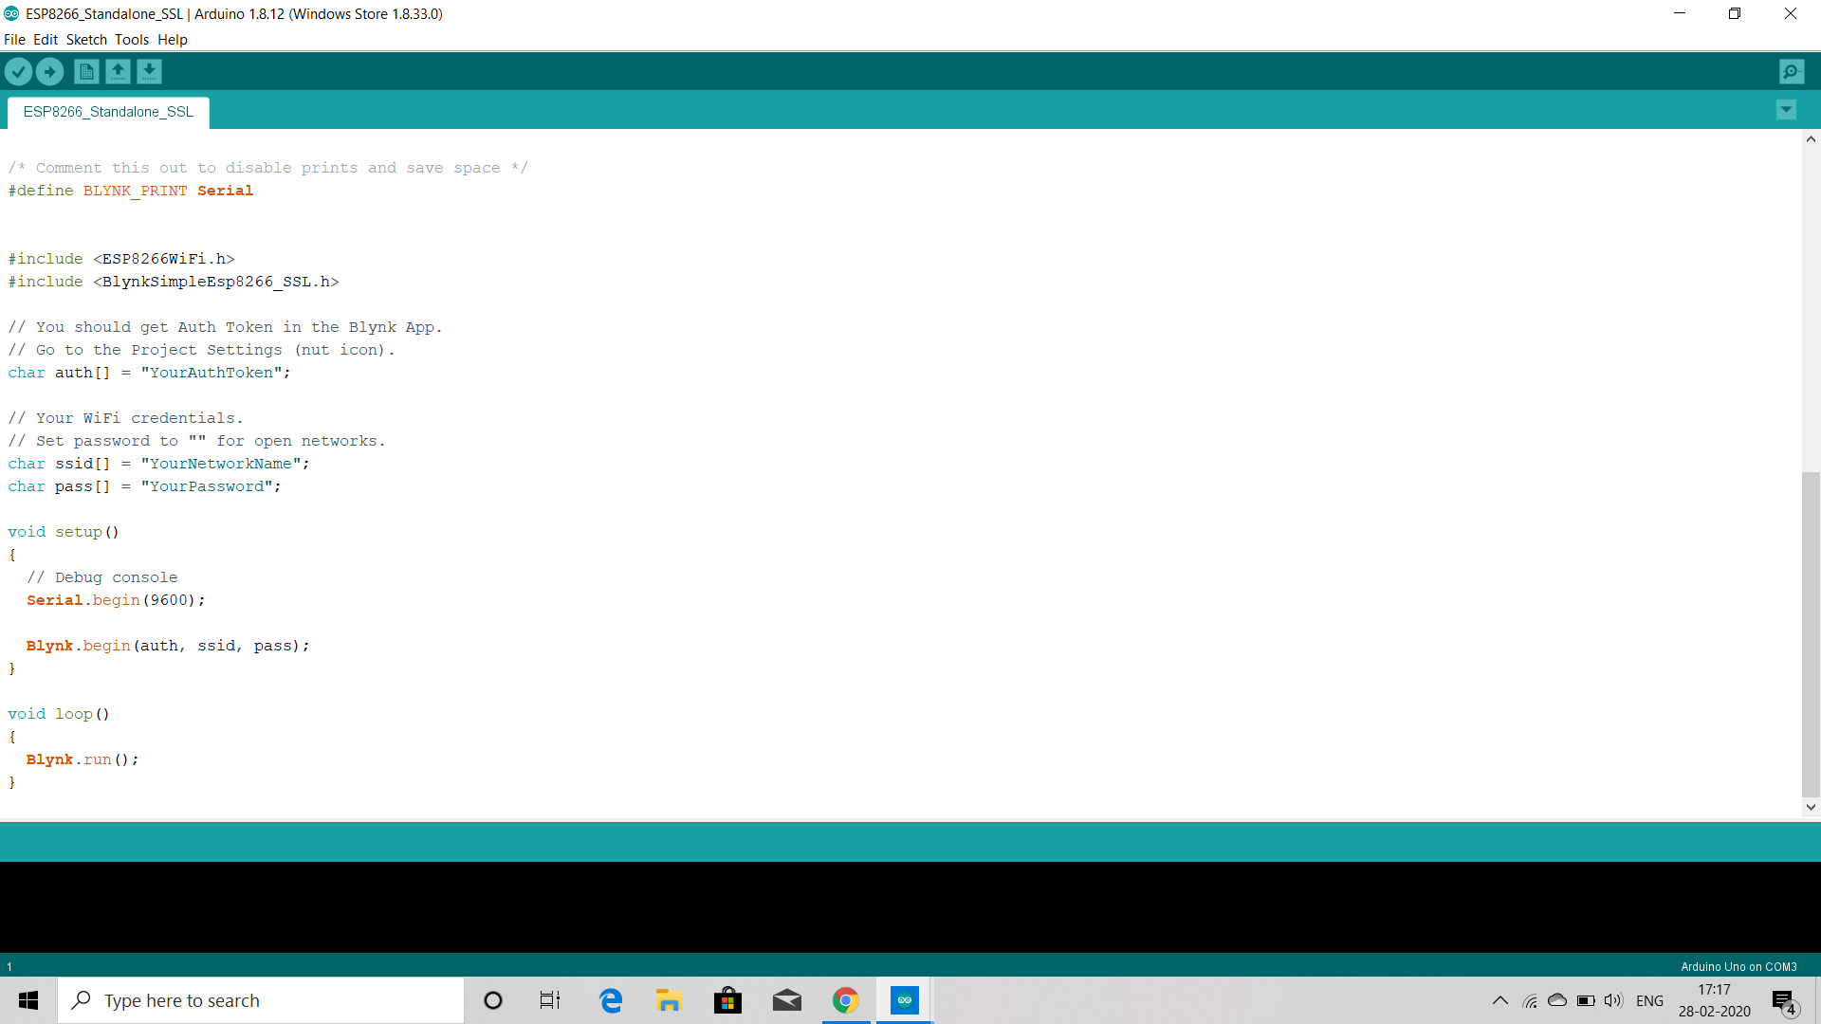This screenshot has height=1024, width=1821.
Task: Click the Upload arrow button
Action: click(x=49, y=71)
